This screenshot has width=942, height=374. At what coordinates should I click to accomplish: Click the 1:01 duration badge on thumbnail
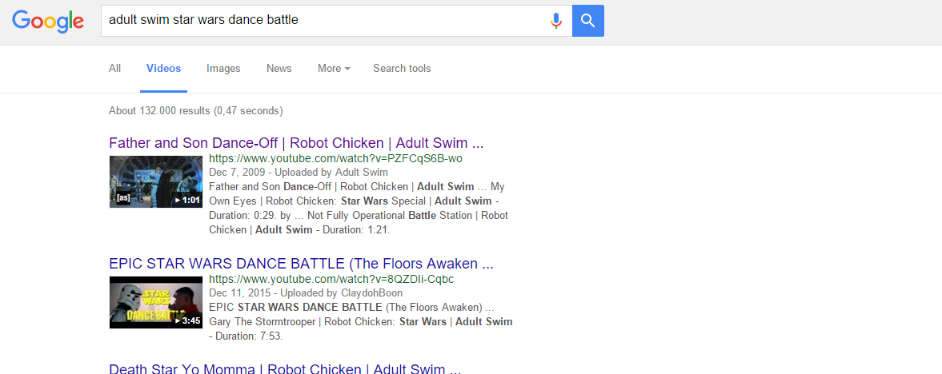tap(188, 200)
